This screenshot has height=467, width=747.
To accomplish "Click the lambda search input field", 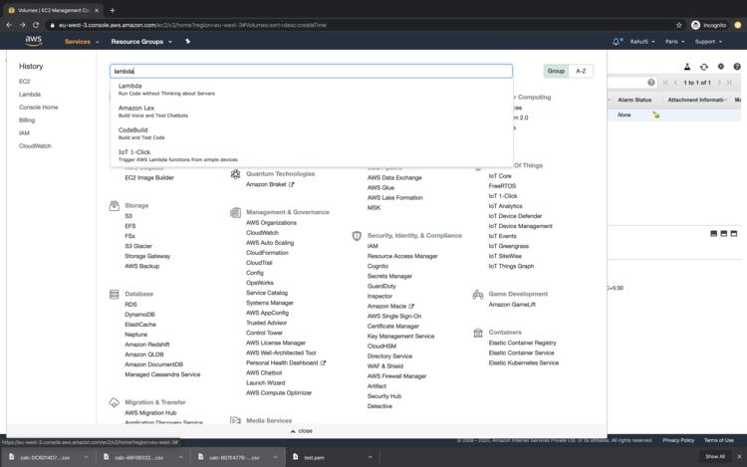I will [x=311, y=72].
